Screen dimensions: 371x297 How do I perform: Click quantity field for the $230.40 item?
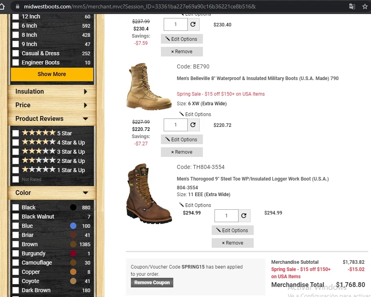[176, 24]
